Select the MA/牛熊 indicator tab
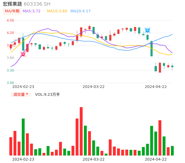The width and height of the screenshot is (185, 163). [12, 11]
